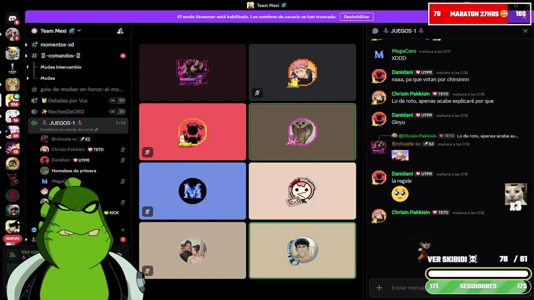534x300 pixels.
Task: Click Danidani's avatar on the 'Ginyu' message
Action: point(379,119)
